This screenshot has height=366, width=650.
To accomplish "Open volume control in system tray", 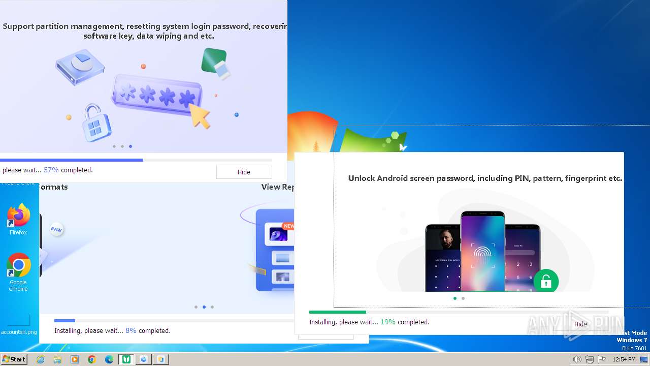I will 577,359.
